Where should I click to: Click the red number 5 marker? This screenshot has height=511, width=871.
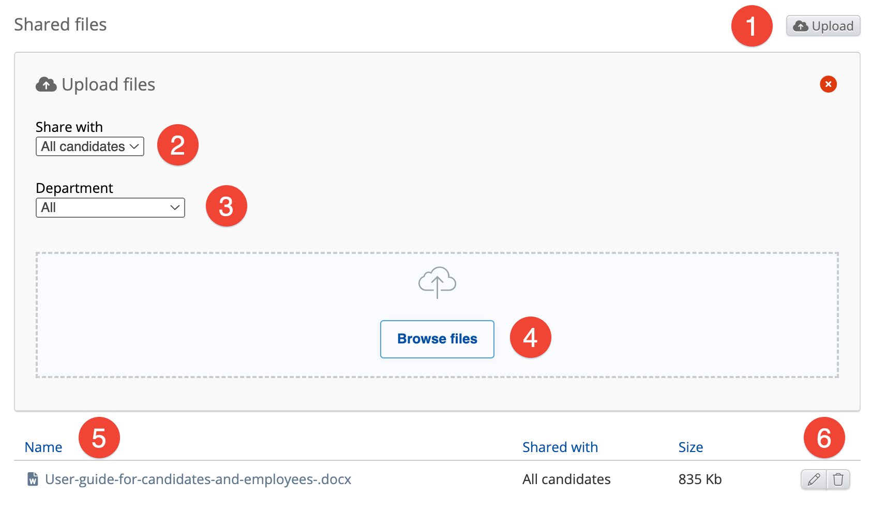click(x=99, y=438)
